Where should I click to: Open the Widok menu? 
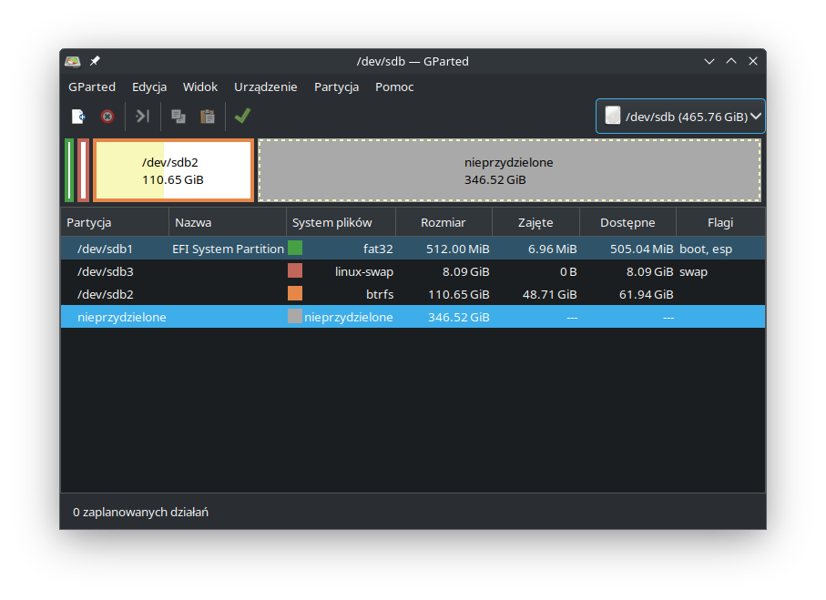click(x=200, y=86)
